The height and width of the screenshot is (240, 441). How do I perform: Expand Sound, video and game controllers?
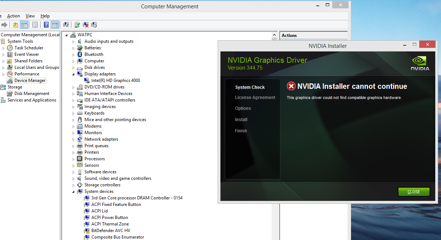[73, 178]
